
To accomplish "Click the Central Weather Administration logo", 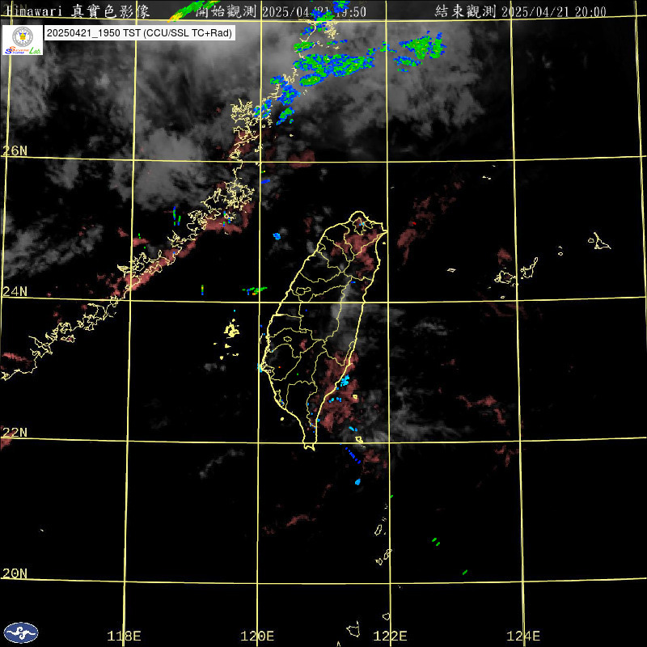I will [21, 633].
